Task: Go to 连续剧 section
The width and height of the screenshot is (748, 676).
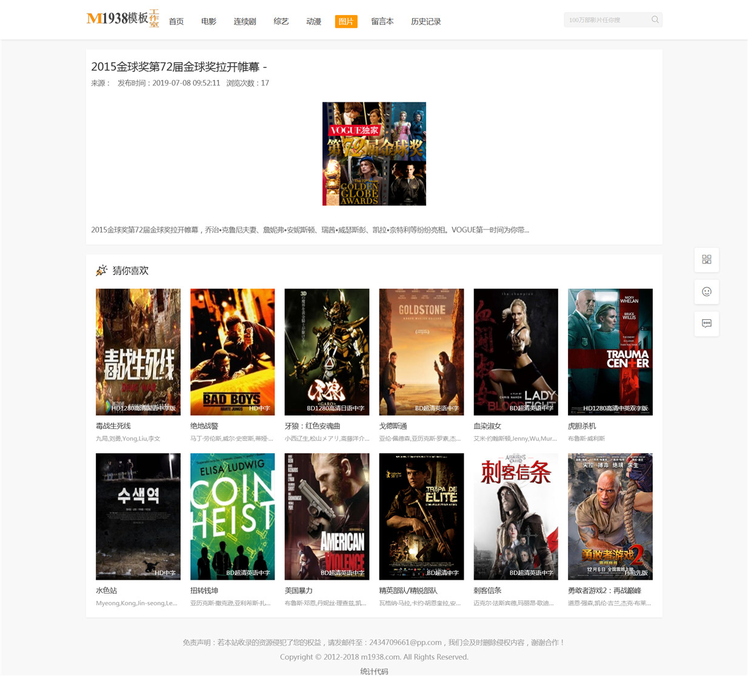Action: pyautogui.click(x=245, y=22)
